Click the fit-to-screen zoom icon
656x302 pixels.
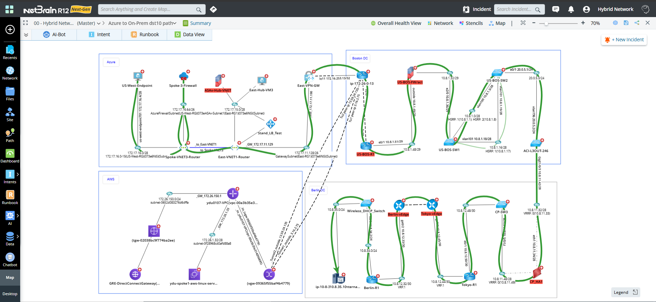523,23
